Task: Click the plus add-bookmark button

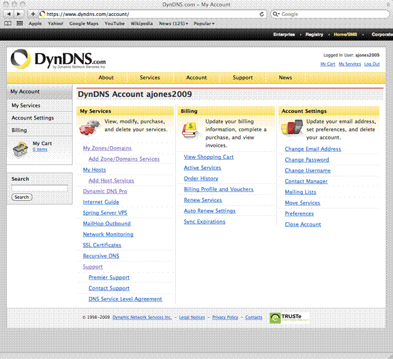Action: (33, 14)
